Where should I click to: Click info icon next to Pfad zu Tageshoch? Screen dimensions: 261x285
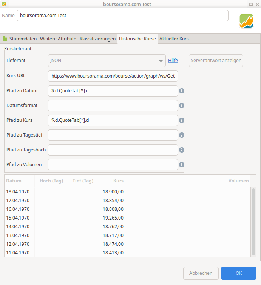(x=181, y=150)
